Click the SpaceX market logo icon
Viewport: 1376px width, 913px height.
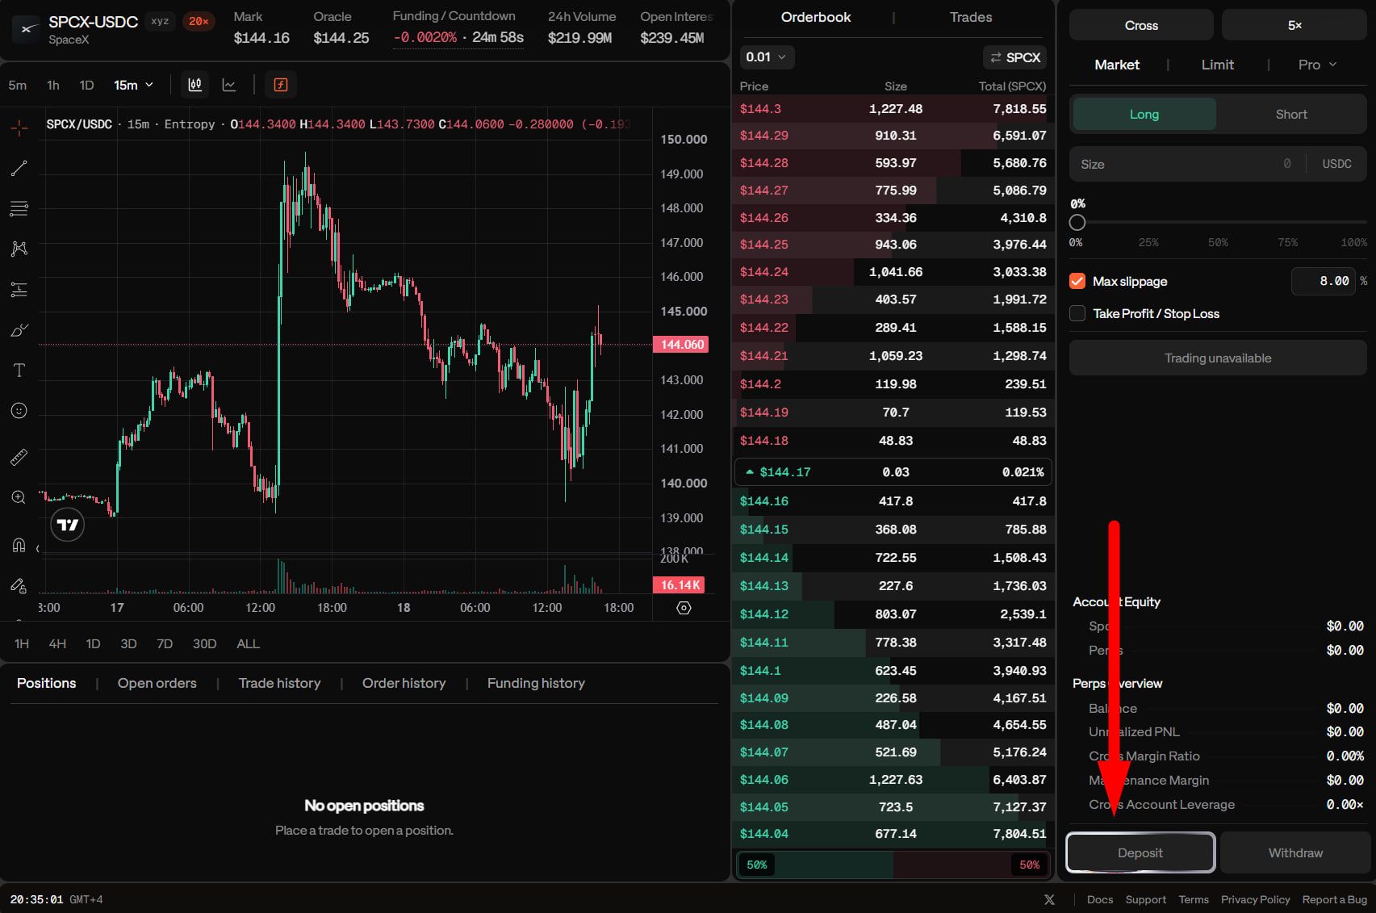click(x=27, y=29)
